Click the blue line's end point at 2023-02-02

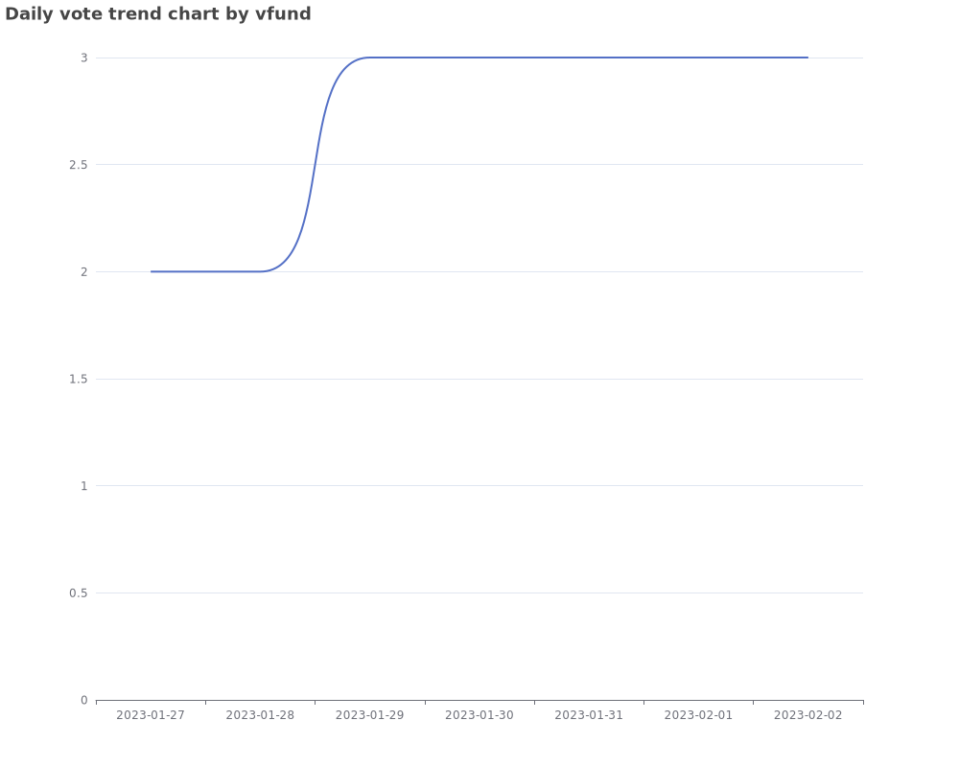pos(807,58)
